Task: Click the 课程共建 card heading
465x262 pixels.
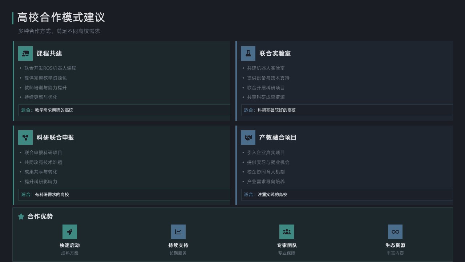Action: coord(49,53)
